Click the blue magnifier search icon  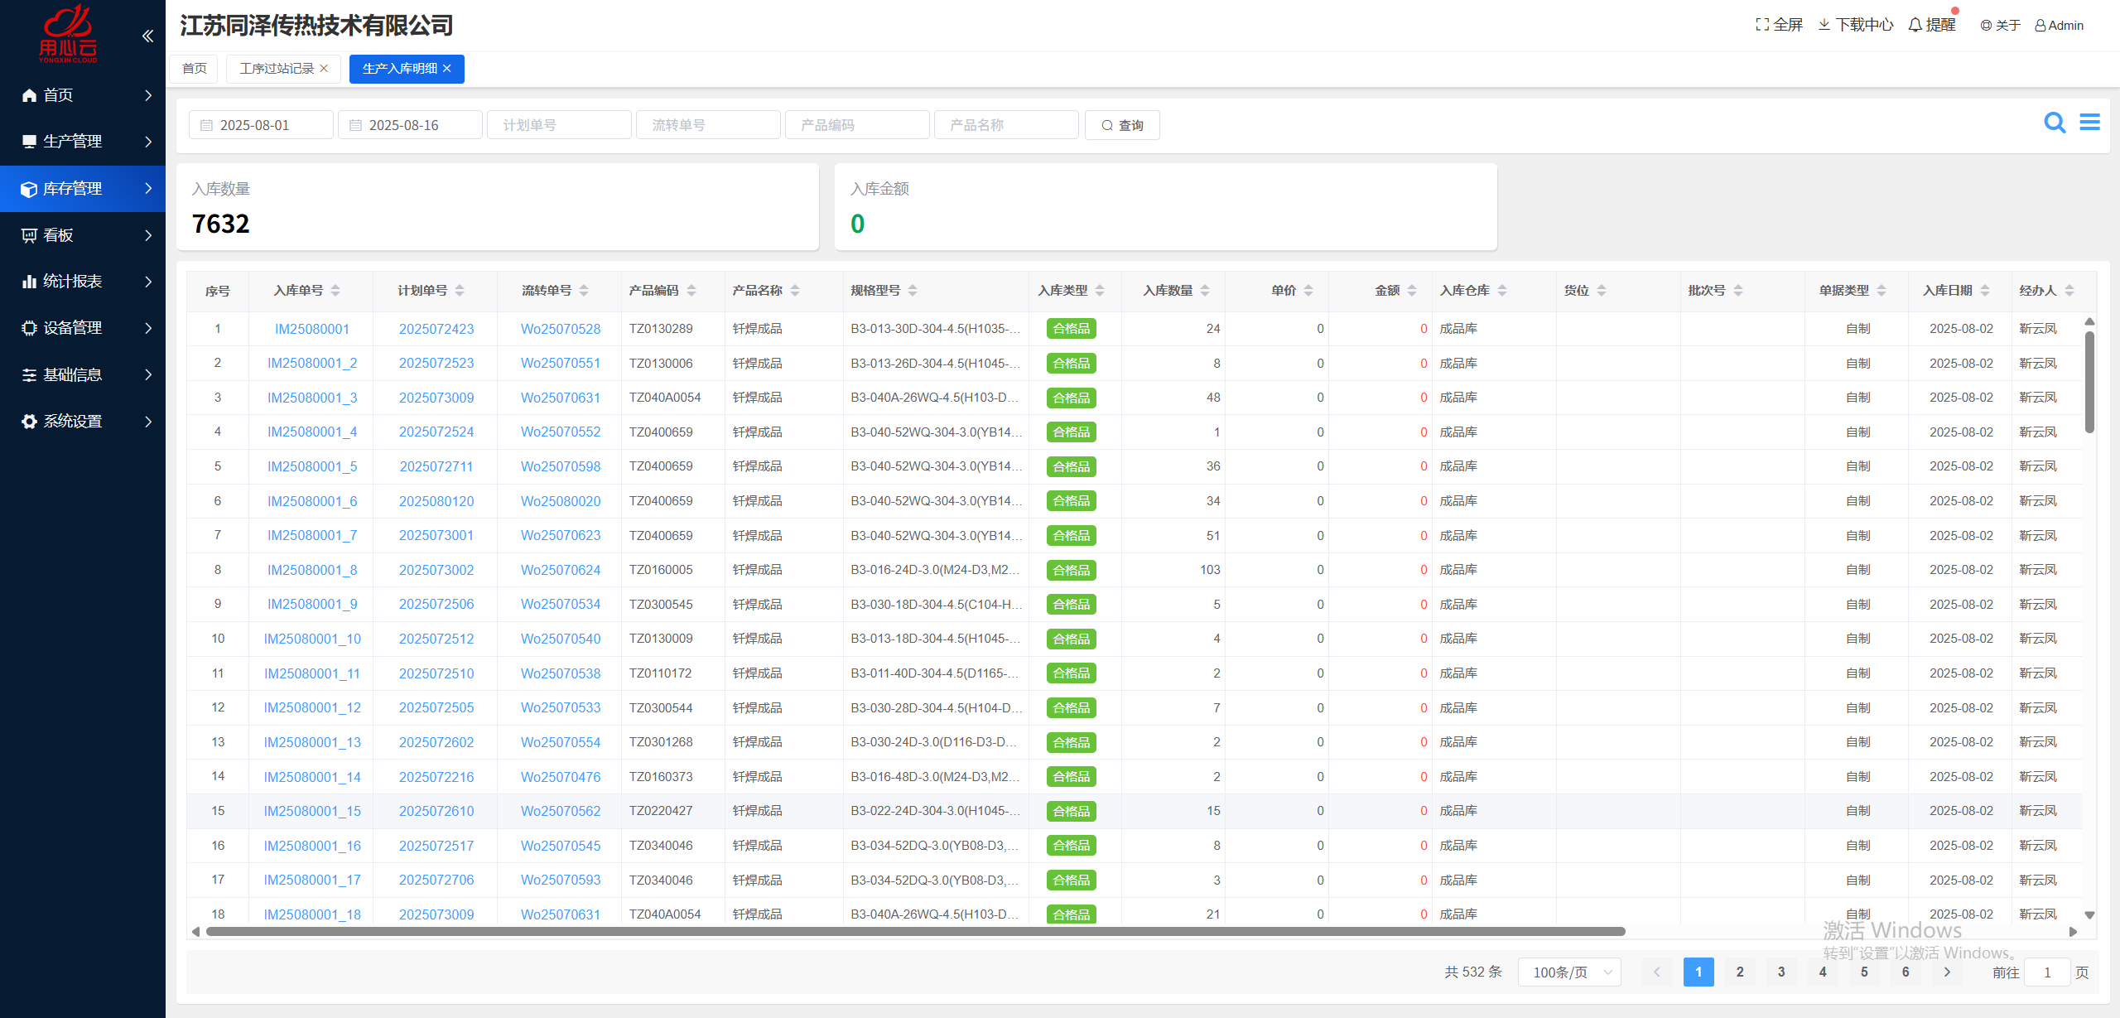pyautogui.click(x=2055, y=123)
